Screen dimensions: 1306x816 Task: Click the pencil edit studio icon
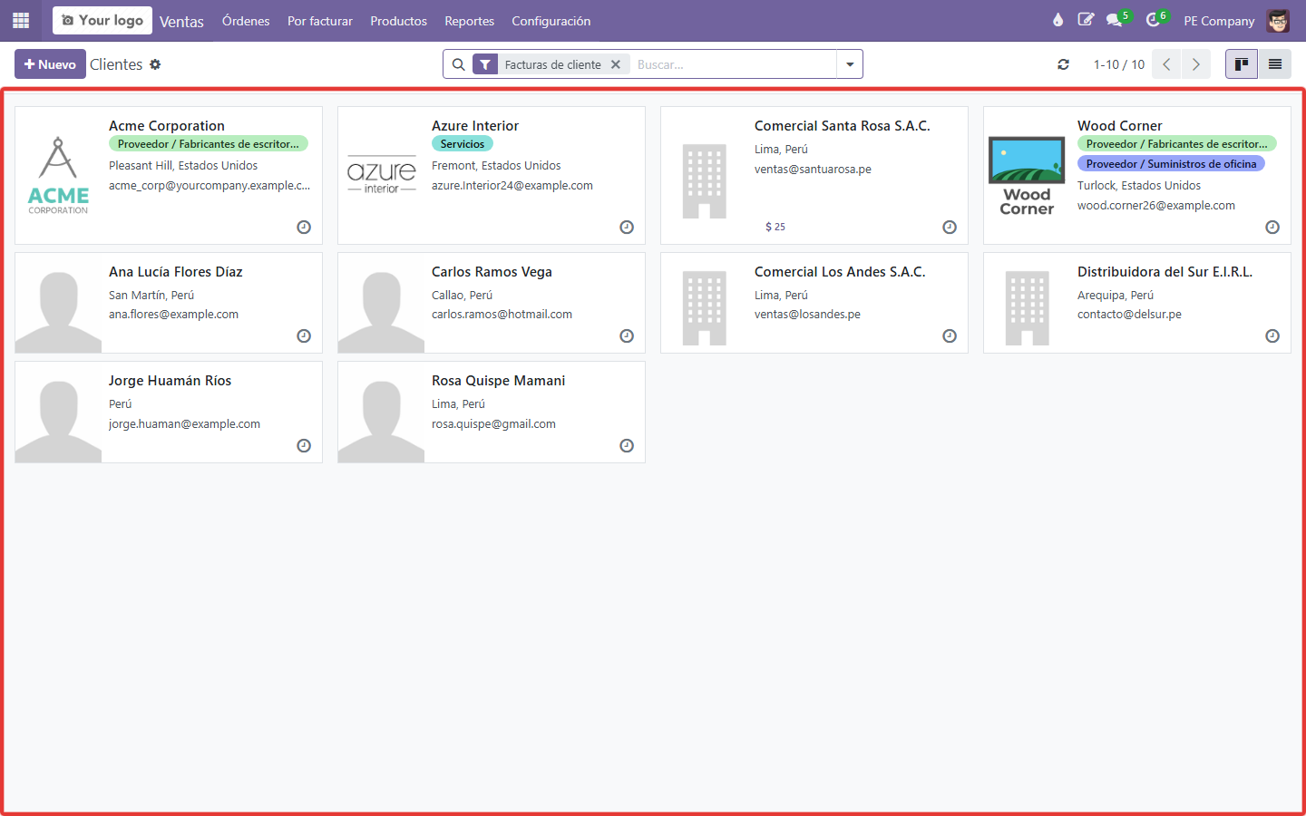(1086, 20)
